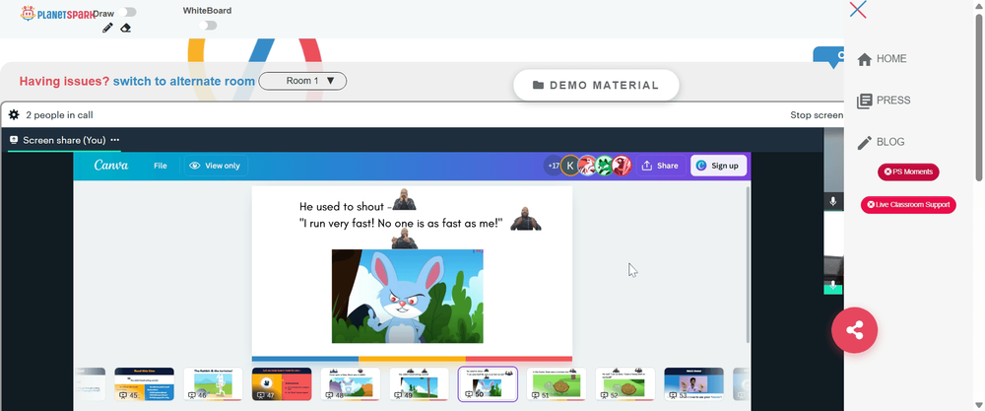Open Screen share three-dots options
This screenshot has width=985, height=411.
(x=115, y=140)
